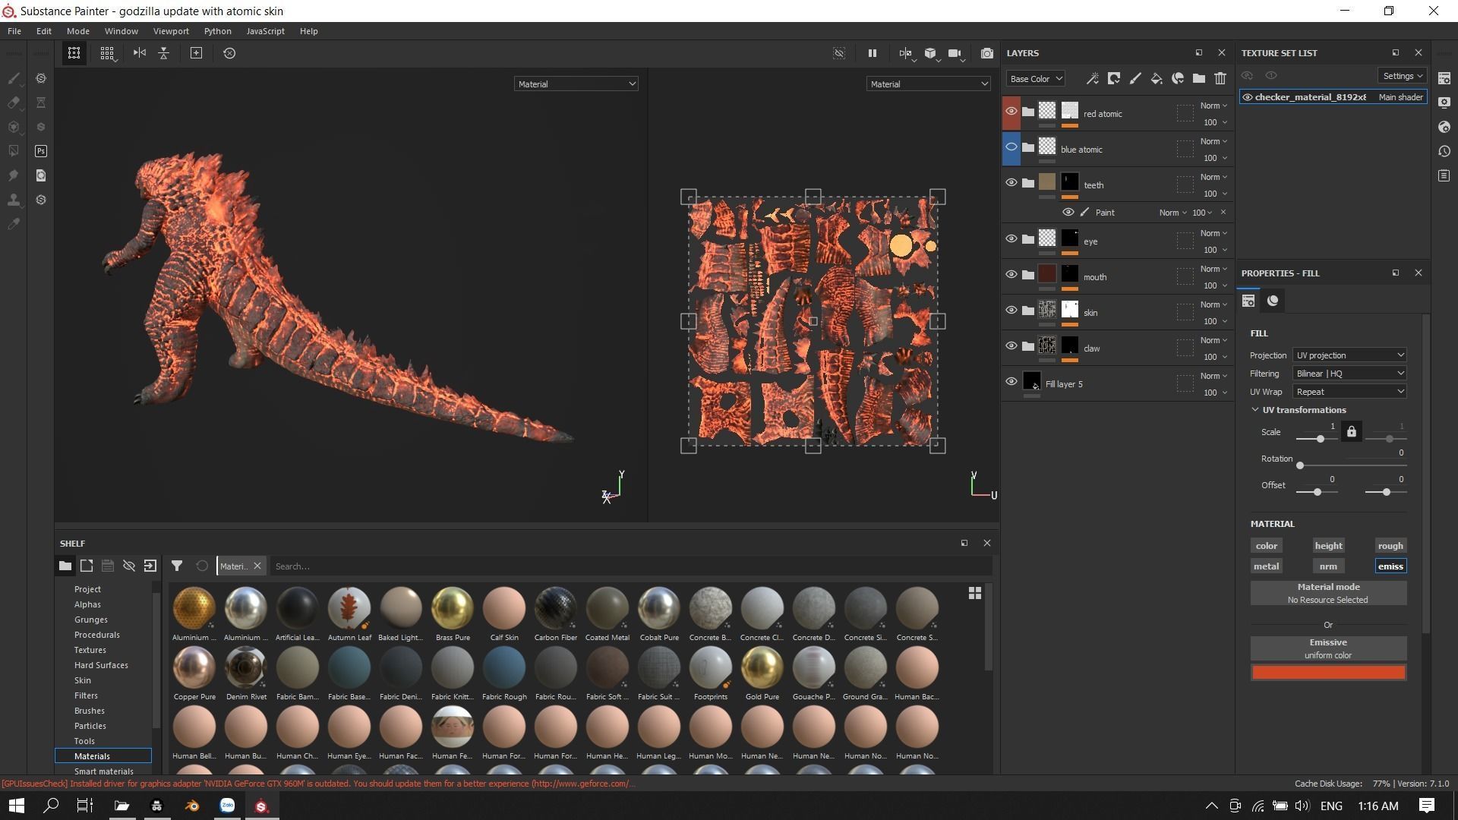Toggle the emiss material channel

1390,566
